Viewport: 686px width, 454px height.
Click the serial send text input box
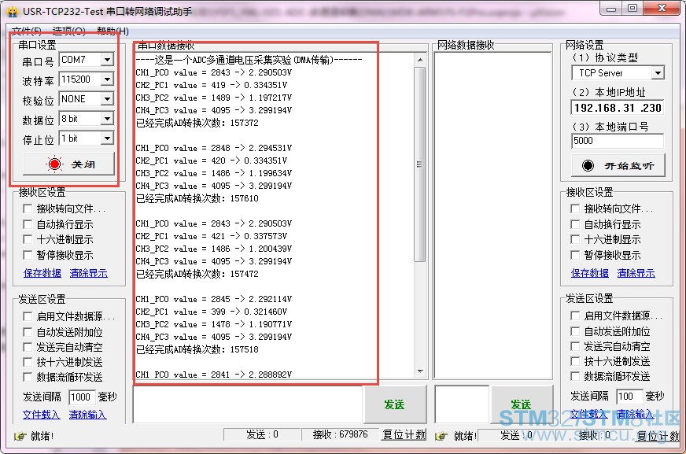tap(248, 404)
